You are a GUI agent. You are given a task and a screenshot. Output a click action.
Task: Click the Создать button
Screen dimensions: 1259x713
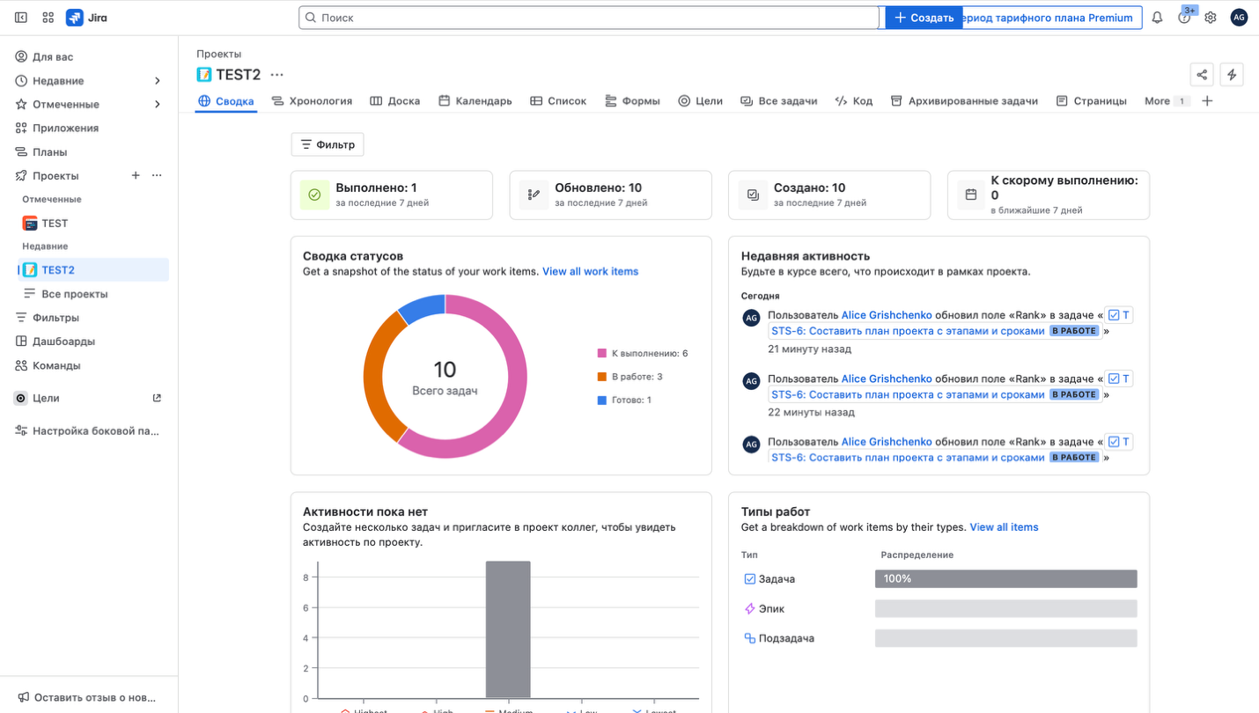(924, 18)
